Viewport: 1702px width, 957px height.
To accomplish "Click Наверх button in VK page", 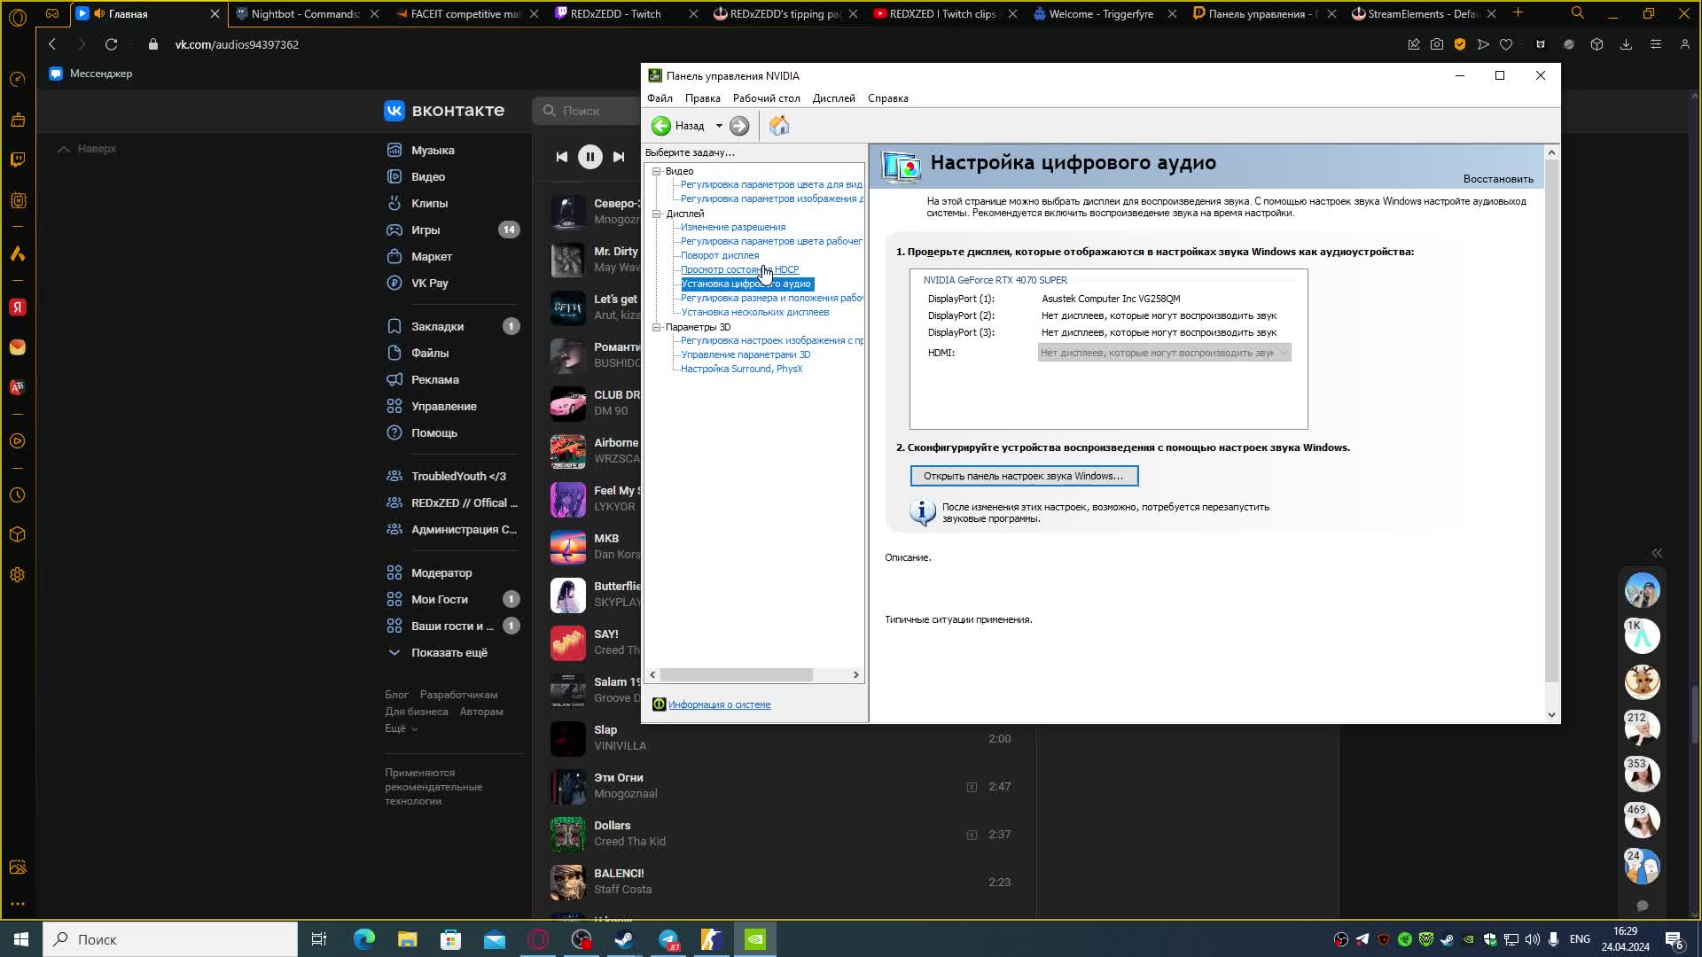I will click(x=87, y=149).
